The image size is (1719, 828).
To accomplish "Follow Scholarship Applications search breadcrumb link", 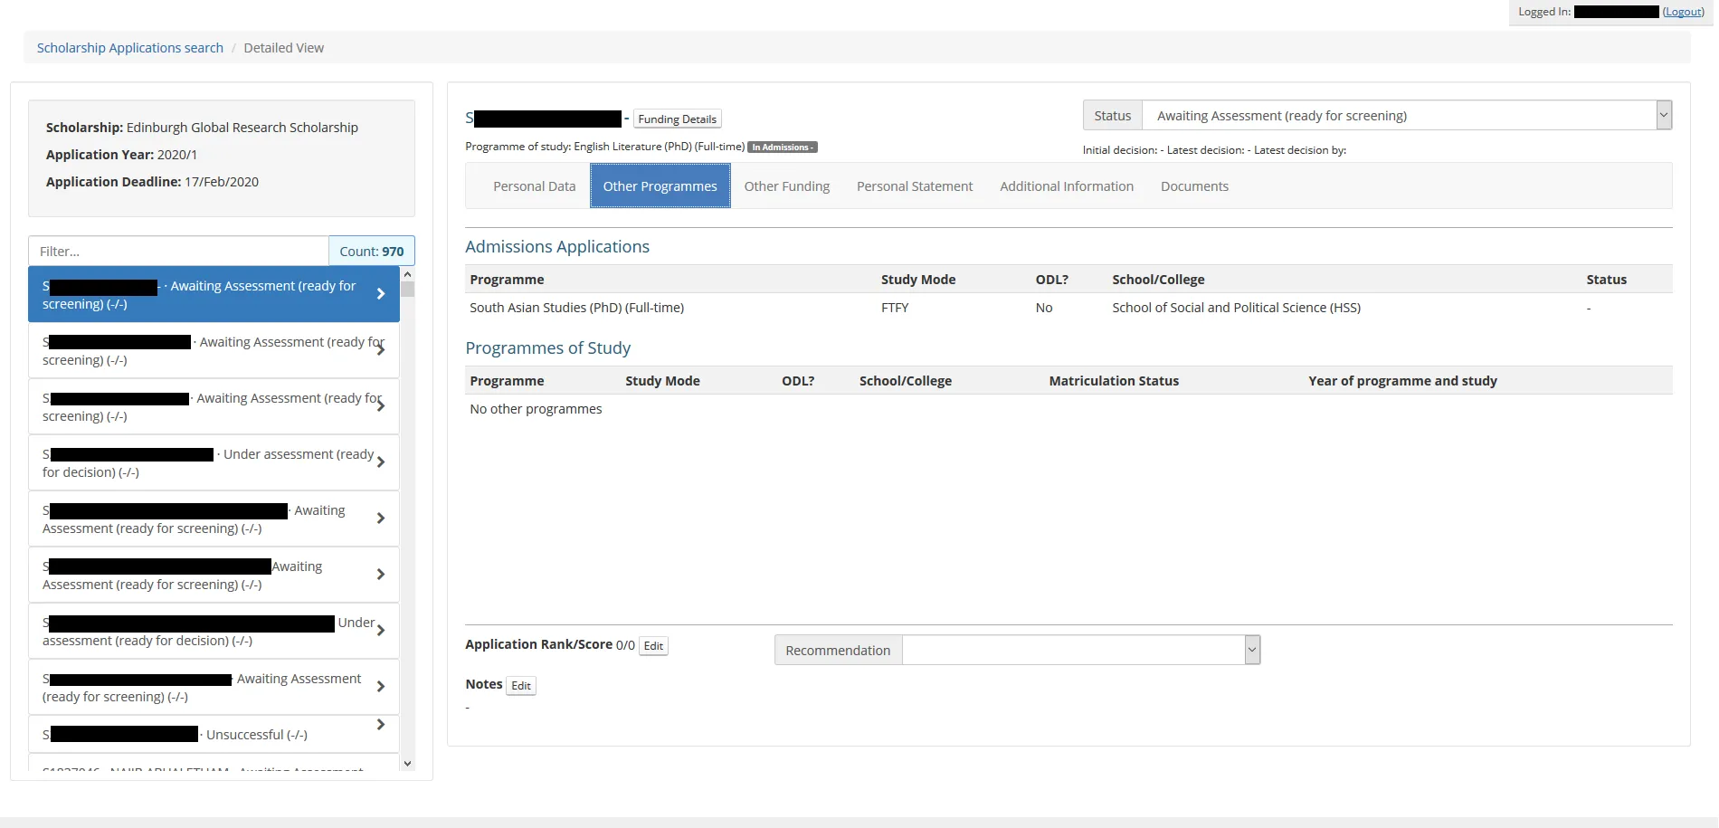I will click(129, 48).
